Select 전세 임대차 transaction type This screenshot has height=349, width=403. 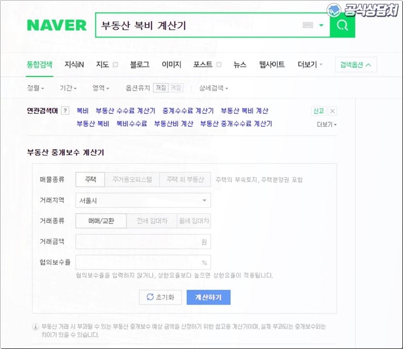coord(151,221)
